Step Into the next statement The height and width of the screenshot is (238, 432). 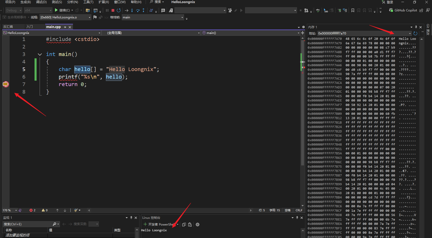pyautogui.click(x=132, y=10)
